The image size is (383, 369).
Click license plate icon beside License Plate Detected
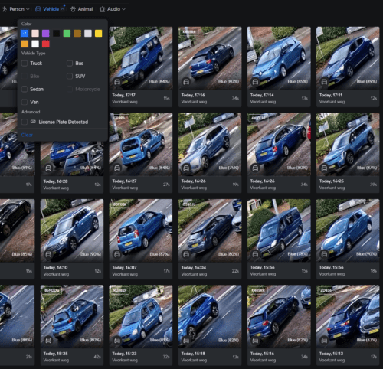33,122
